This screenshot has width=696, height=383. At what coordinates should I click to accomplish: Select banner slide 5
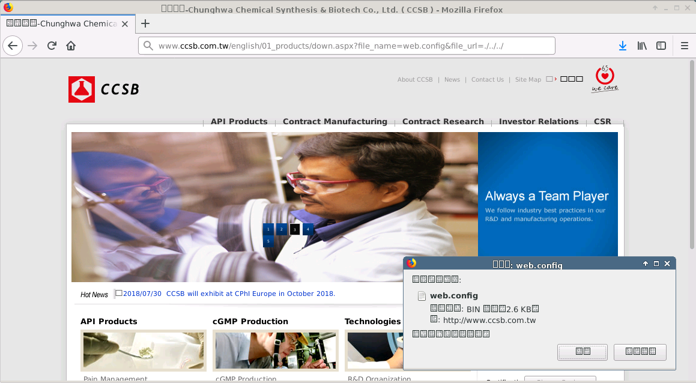[x=268, y=241]
